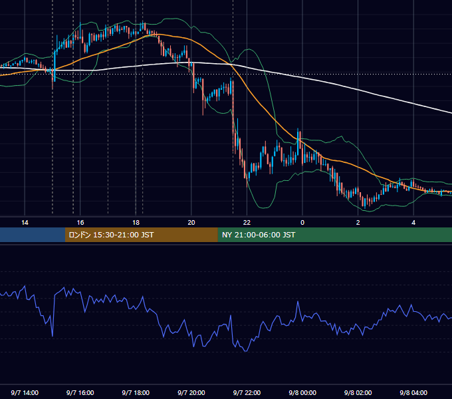Click the 16 hour tick label
The height and width of the screenshot is (399, 452).
click(80, 223)
